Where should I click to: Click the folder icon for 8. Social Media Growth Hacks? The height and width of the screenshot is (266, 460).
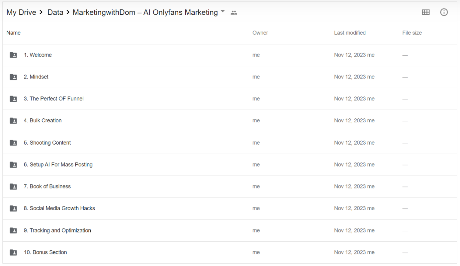click(x=13, y=208)
